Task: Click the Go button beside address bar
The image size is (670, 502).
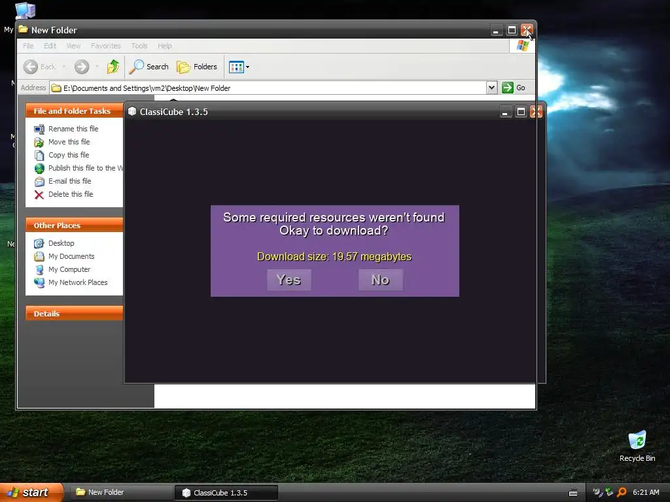Action: coord(513,88)
